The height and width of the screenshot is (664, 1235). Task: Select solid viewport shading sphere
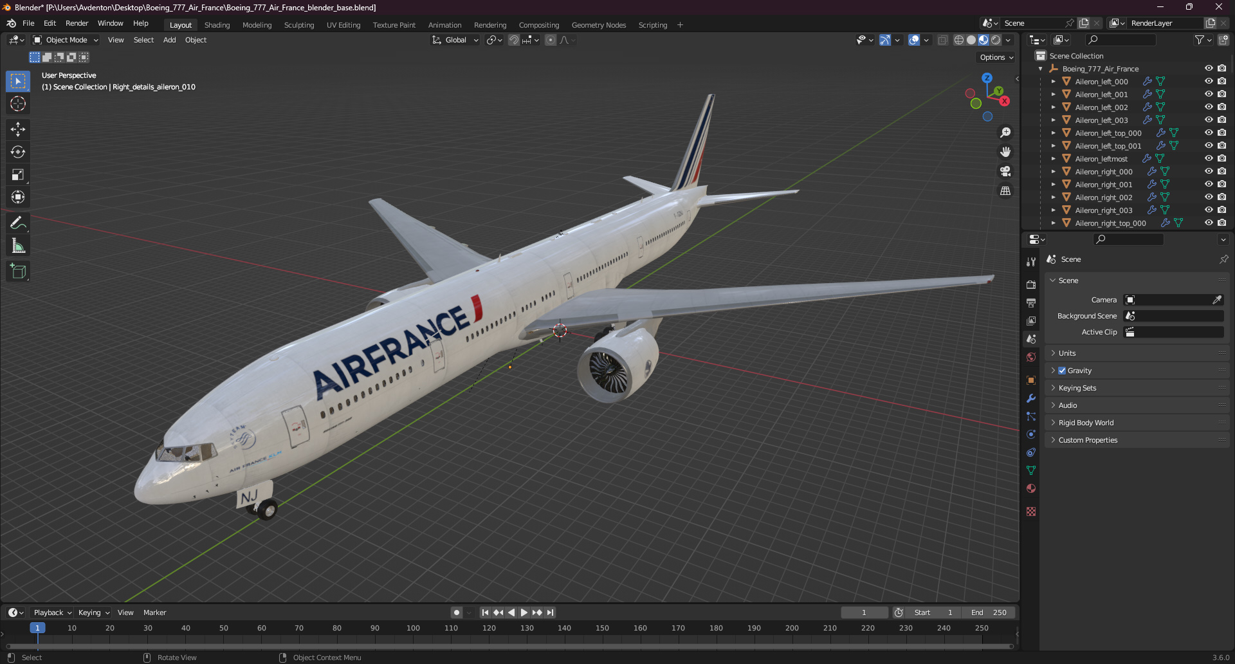click(971, 40)
